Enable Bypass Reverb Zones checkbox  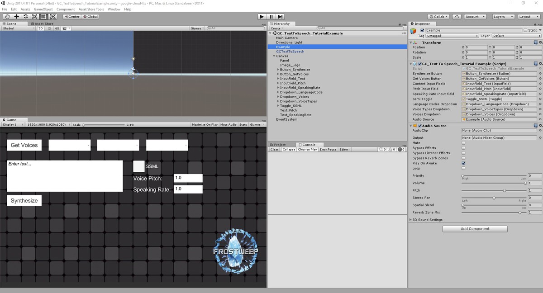point(463,158)
